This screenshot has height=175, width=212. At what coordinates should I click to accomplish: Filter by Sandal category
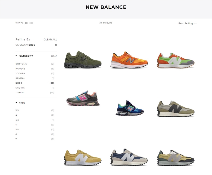click(20, 78)
